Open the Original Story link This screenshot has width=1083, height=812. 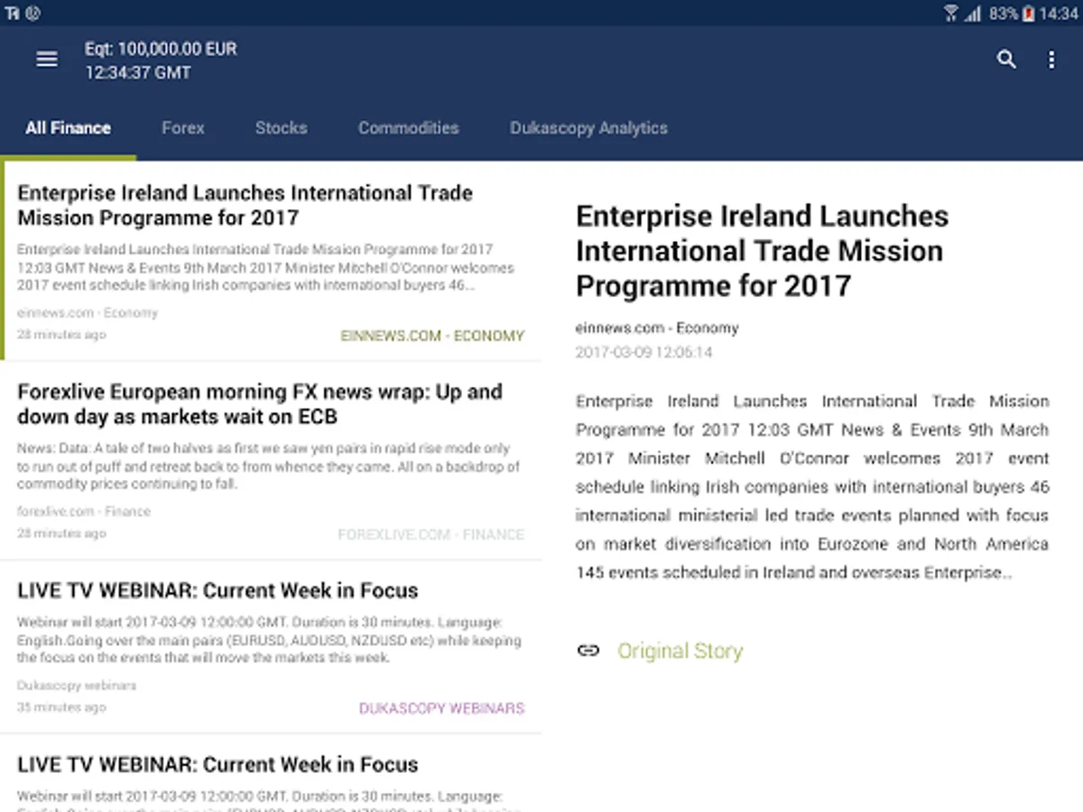pos(680,651)
